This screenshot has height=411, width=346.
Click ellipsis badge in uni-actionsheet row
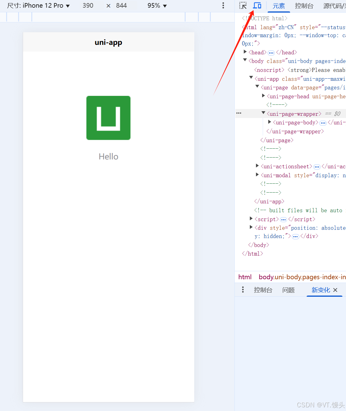click(x=317, y=167)
